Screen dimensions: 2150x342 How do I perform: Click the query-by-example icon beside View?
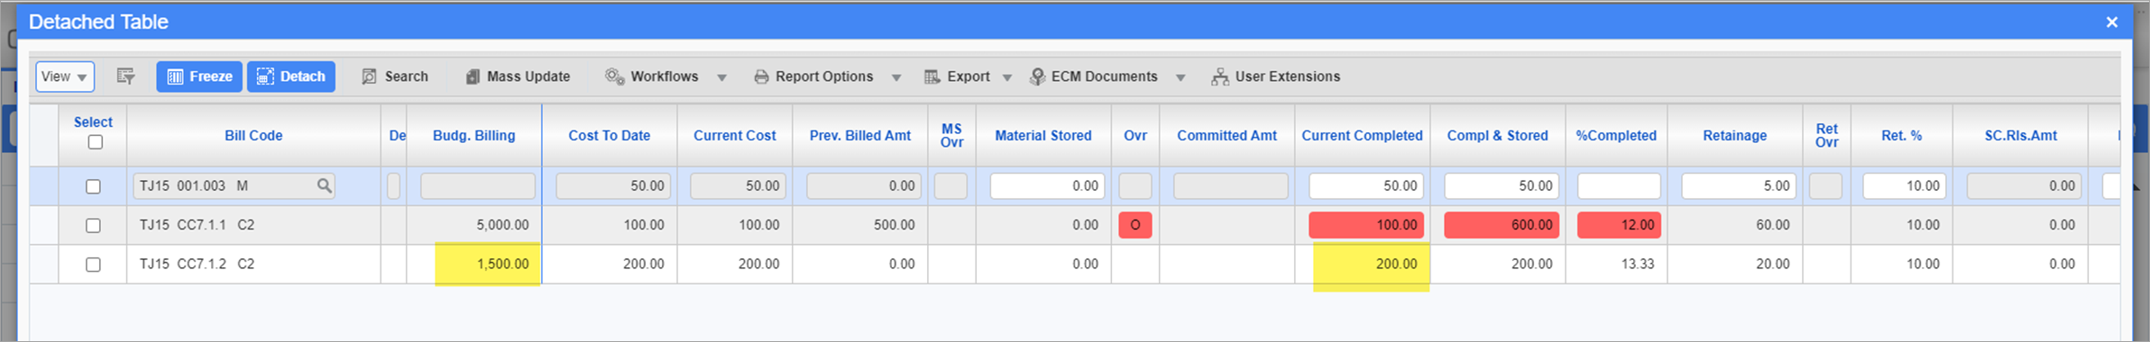[x=125, y=76]
